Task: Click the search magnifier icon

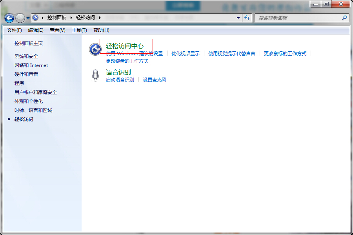Action: click(344, 18)
